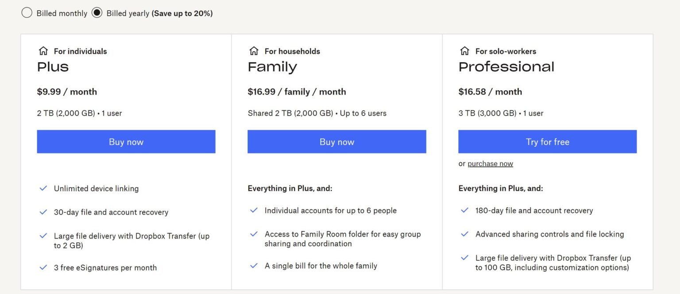Click the Professional plan heading
The image size is (680, 294).
pyautogui.click(x=506, y=67)
